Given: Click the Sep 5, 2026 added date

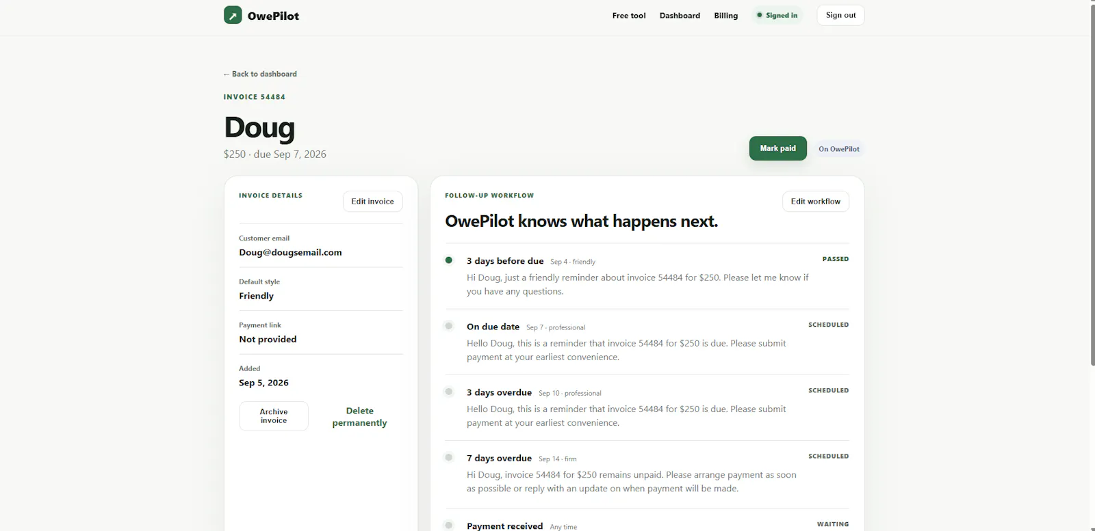Looking at the screenshot, I should (263, 383).
